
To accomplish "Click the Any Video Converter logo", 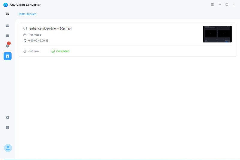I will click(x=5, y=5).
